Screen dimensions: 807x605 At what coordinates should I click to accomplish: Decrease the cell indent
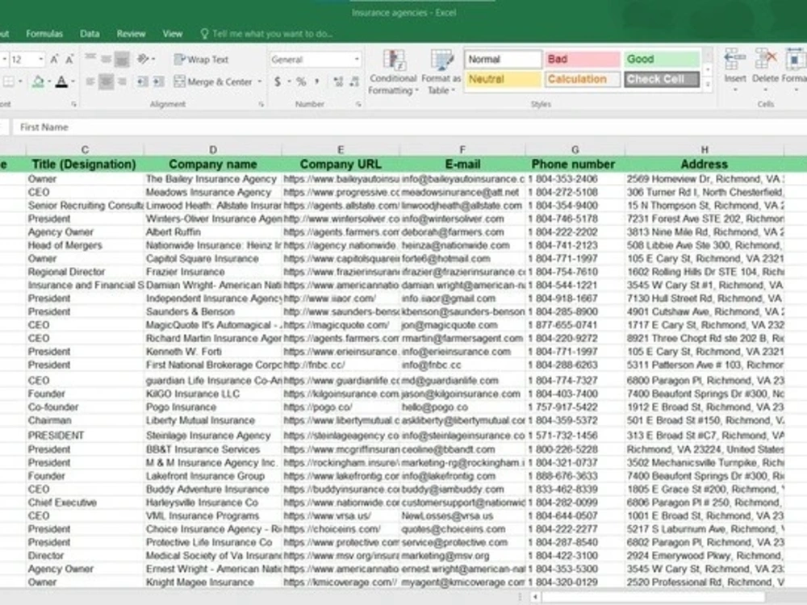[x=143, y=81]
